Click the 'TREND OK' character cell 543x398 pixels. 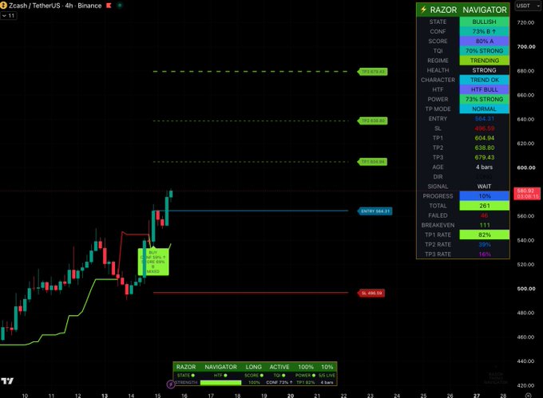pos(484,80)
